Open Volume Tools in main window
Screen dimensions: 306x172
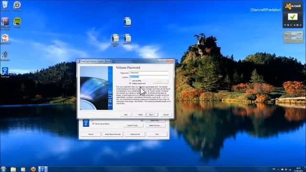(133, 125)
